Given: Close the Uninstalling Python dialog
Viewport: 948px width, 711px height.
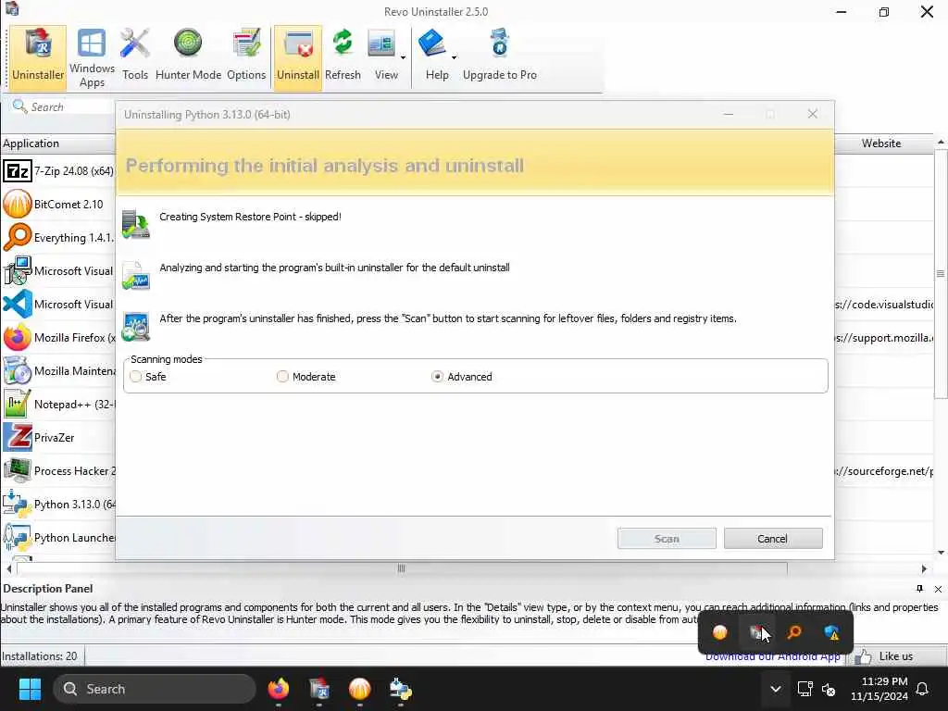Looking at the screenshot, I should pyautogui.click(x=813, y=114).
